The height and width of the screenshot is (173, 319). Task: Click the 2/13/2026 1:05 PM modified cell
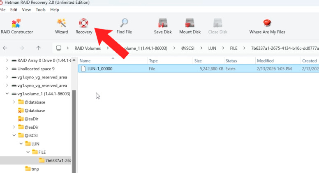coord(274,69)
